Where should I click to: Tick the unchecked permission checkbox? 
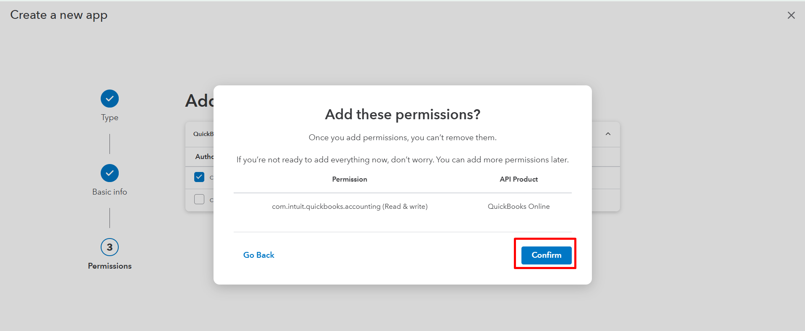pos(199,199)
